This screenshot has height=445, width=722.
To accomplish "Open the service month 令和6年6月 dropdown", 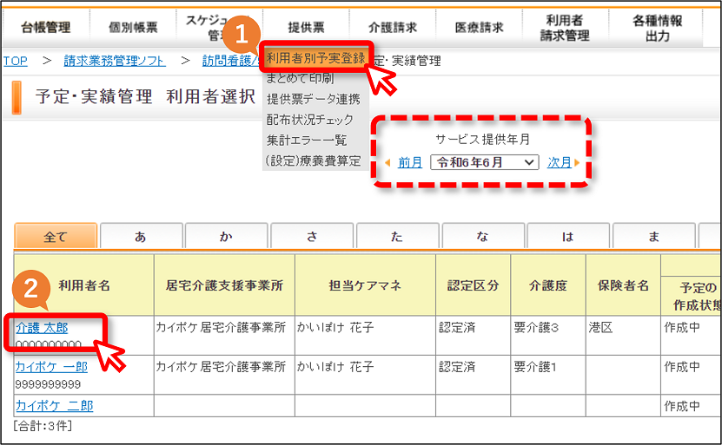I will (485, 162).
